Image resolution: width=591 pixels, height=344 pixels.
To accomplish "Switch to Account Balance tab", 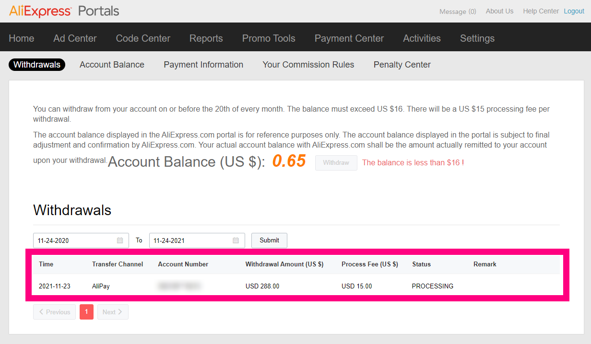I will 112,65.
